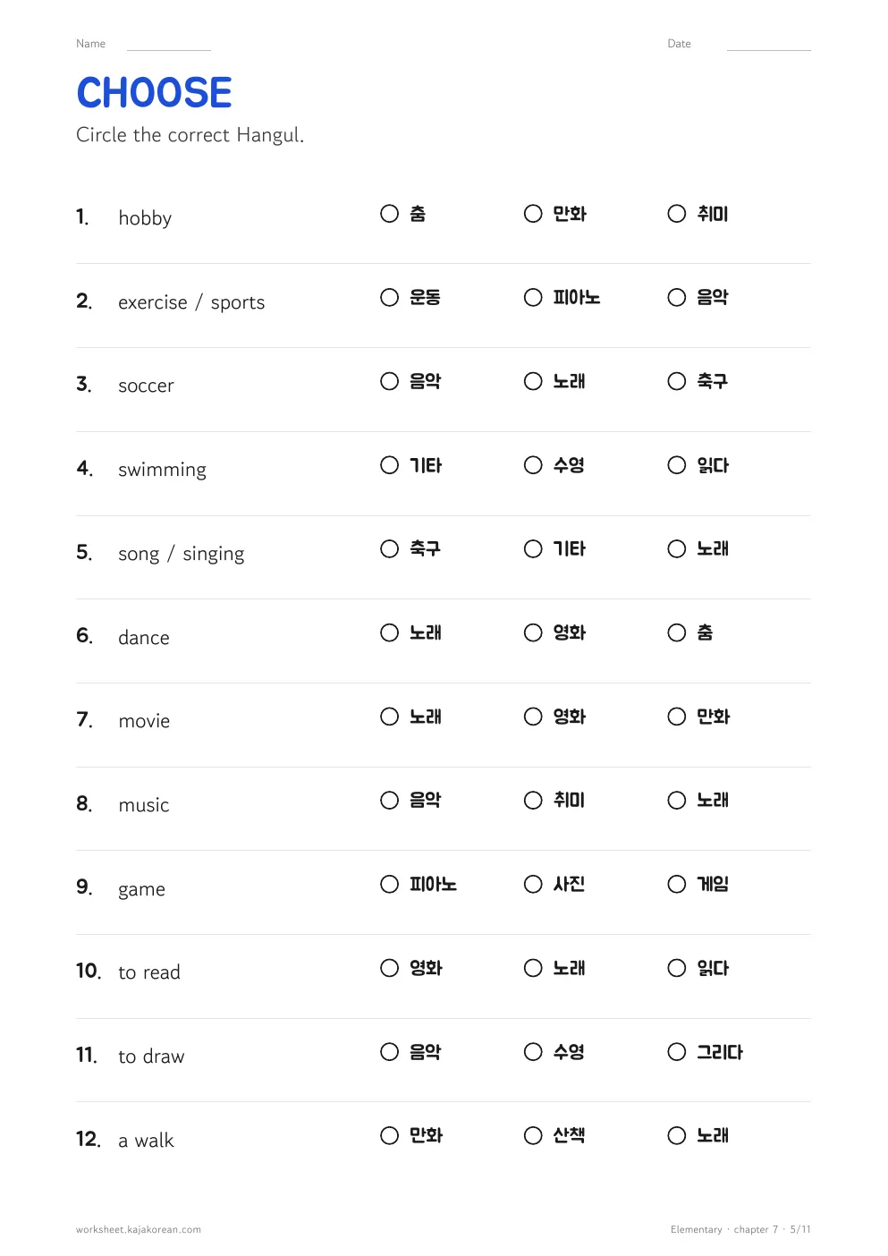Select 읽다 circle in to read row
888x1256 pixels.
pyautogui.click(x=677, y=968)
